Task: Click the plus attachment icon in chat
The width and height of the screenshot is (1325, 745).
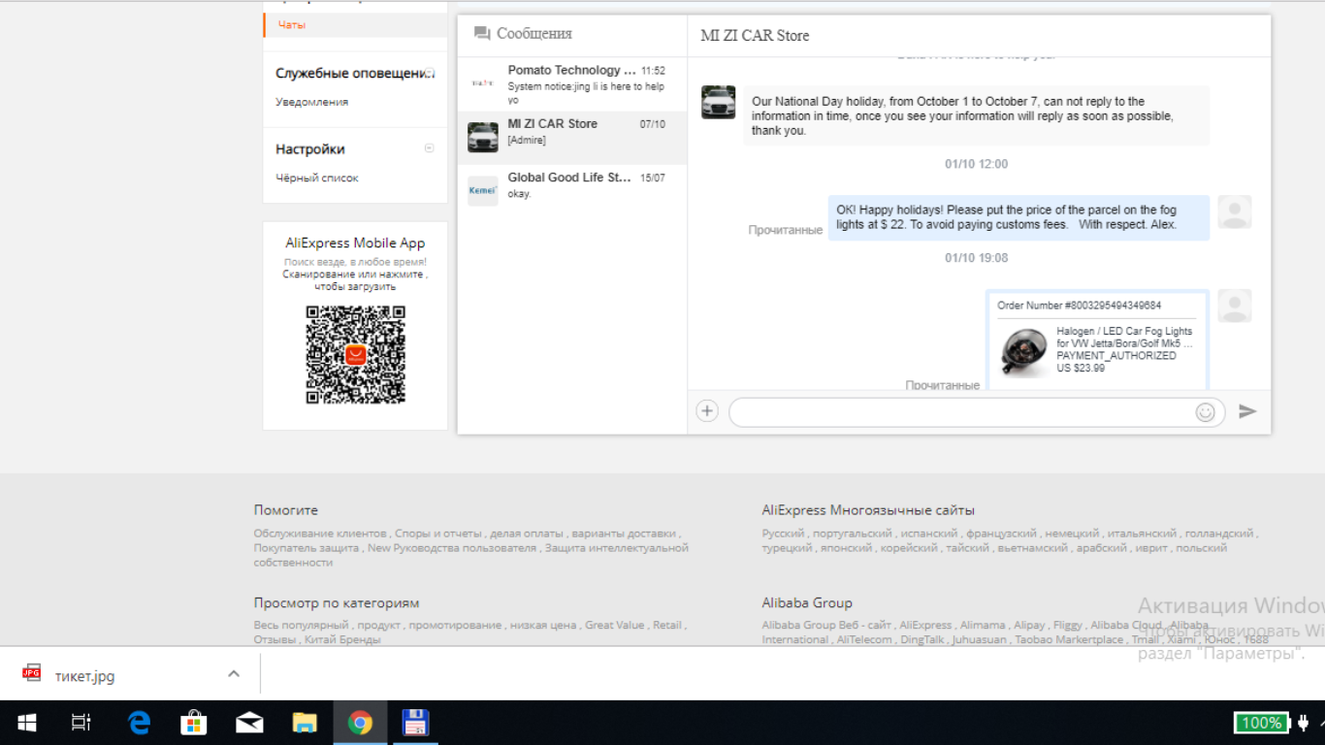Action: 707,411
